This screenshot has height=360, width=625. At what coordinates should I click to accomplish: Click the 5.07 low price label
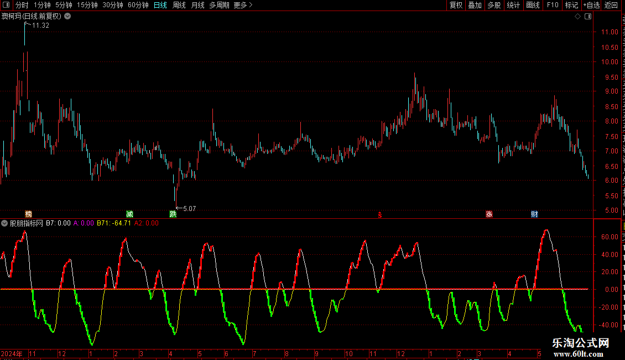click(189, 208)
